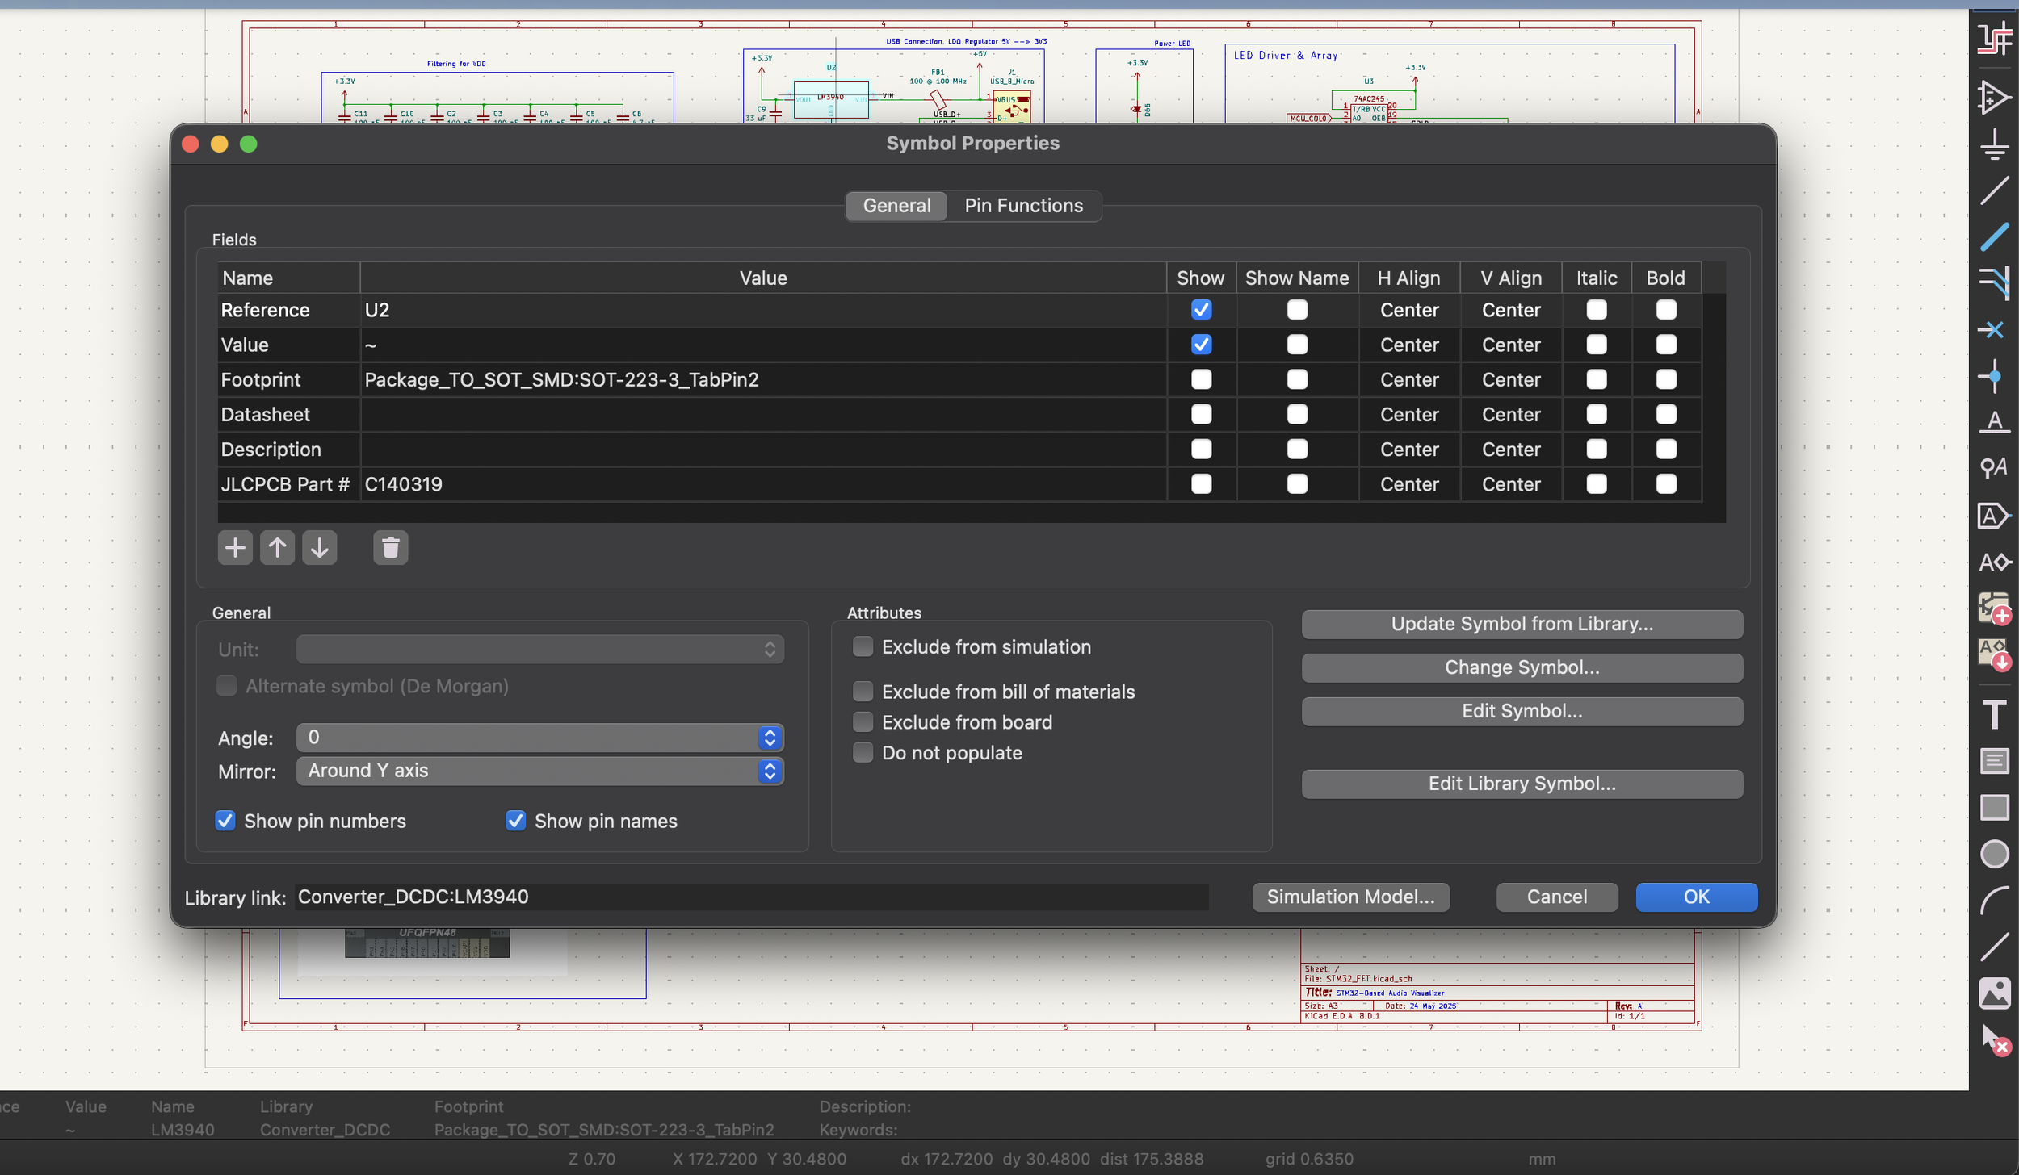Image resolution: width=2019 pixels, height=1175 pixels.
Task: Click the Library link text field
Action: [751, 897]
